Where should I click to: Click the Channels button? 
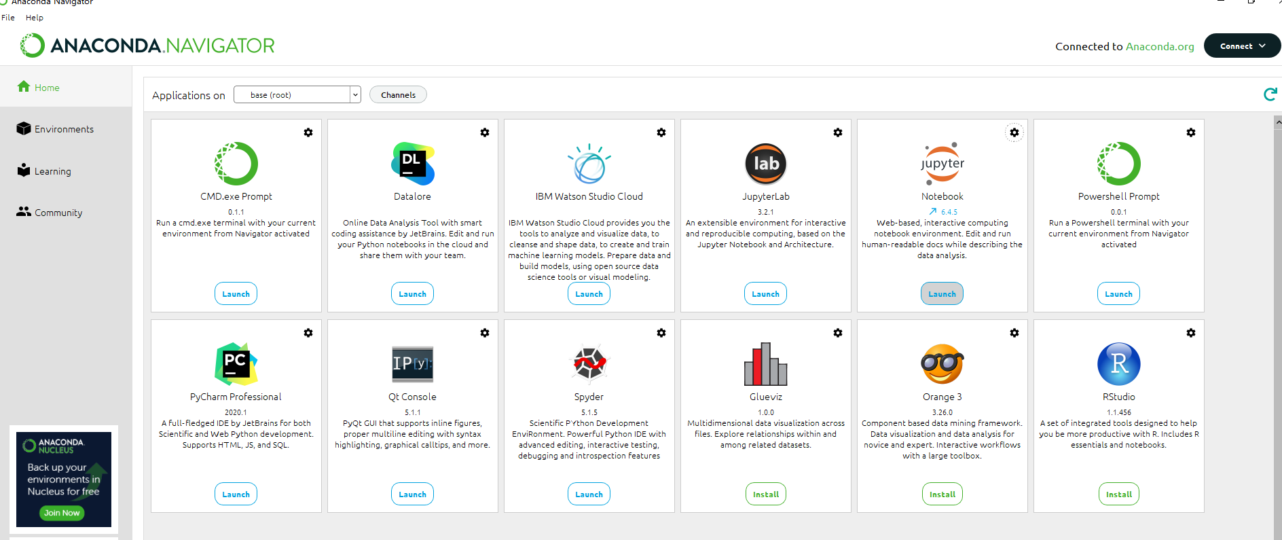tap(398, 94)
